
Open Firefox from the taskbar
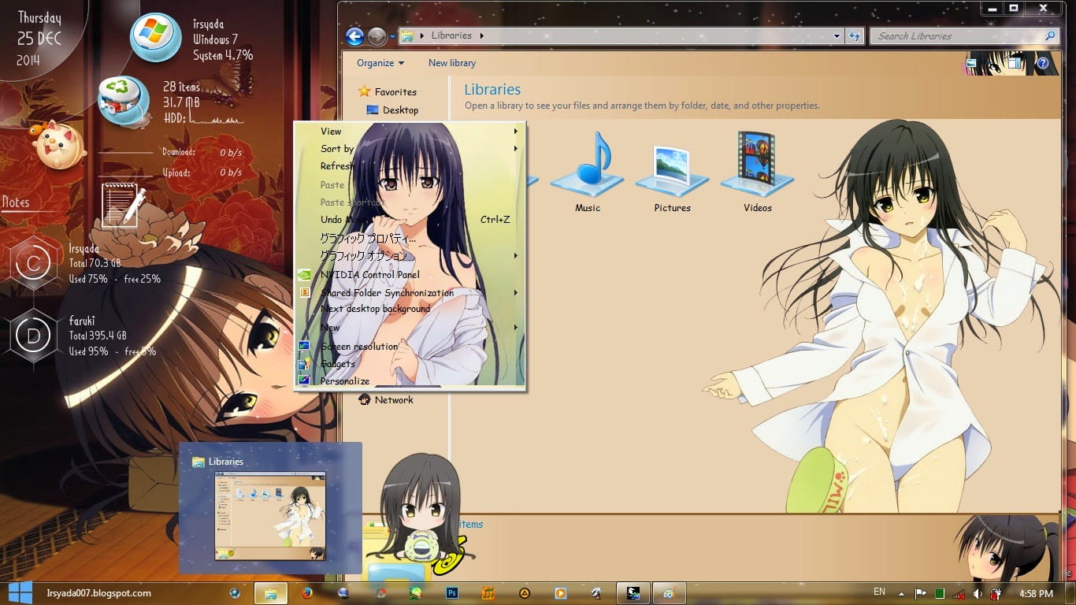click(x=307, y=593)
